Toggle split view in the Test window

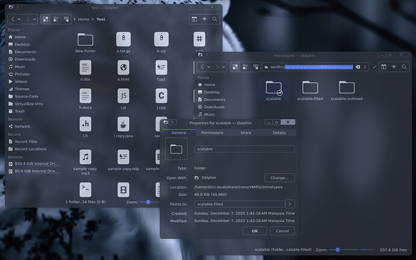194,19
